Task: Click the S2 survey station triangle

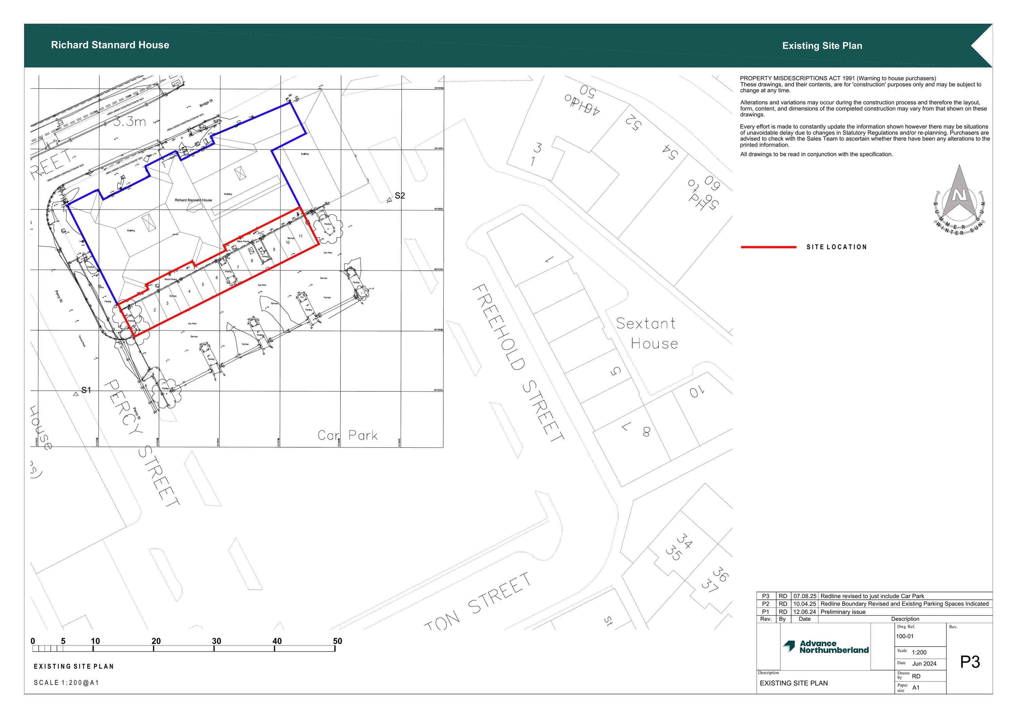Action: point(390,200)
